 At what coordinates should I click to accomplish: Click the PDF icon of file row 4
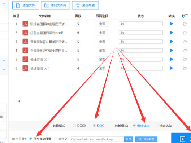25,50
